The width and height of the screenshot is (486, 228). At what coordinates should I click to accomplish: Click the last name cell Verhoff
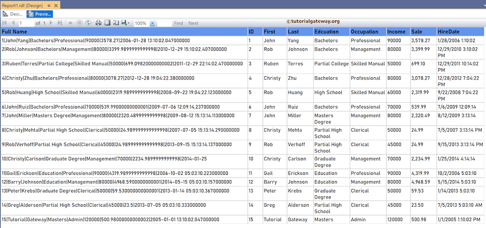(x=300, y=147)
